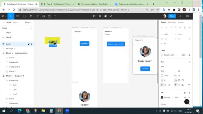This screenshot has width=203, height=114.
Task: Click the Edit object toolbar icon
Action: (x=94, y=16)
